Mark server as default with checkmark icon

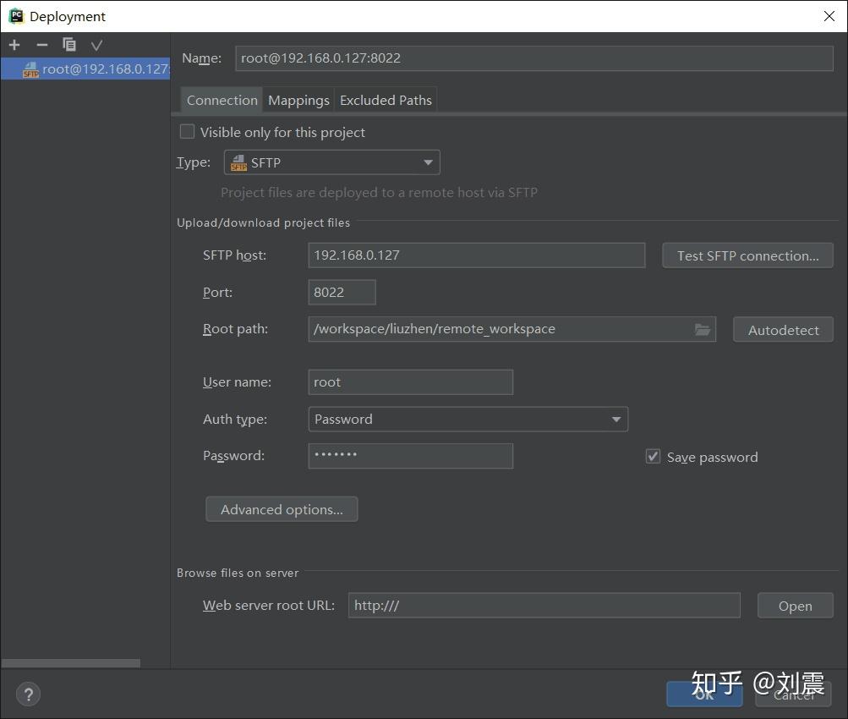pos(96,45)
